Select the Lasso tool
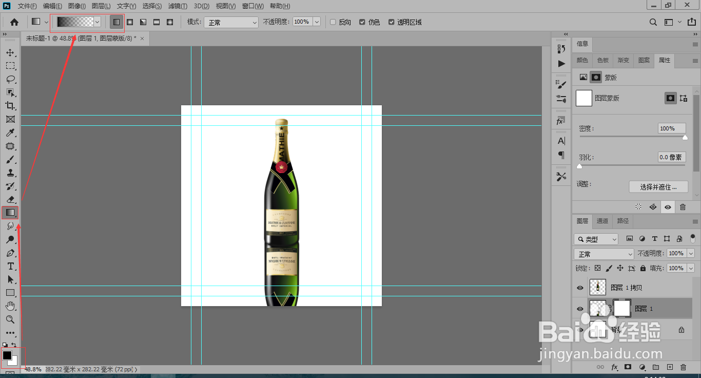Viewport: 701px width, 378px height. (10, 79)
